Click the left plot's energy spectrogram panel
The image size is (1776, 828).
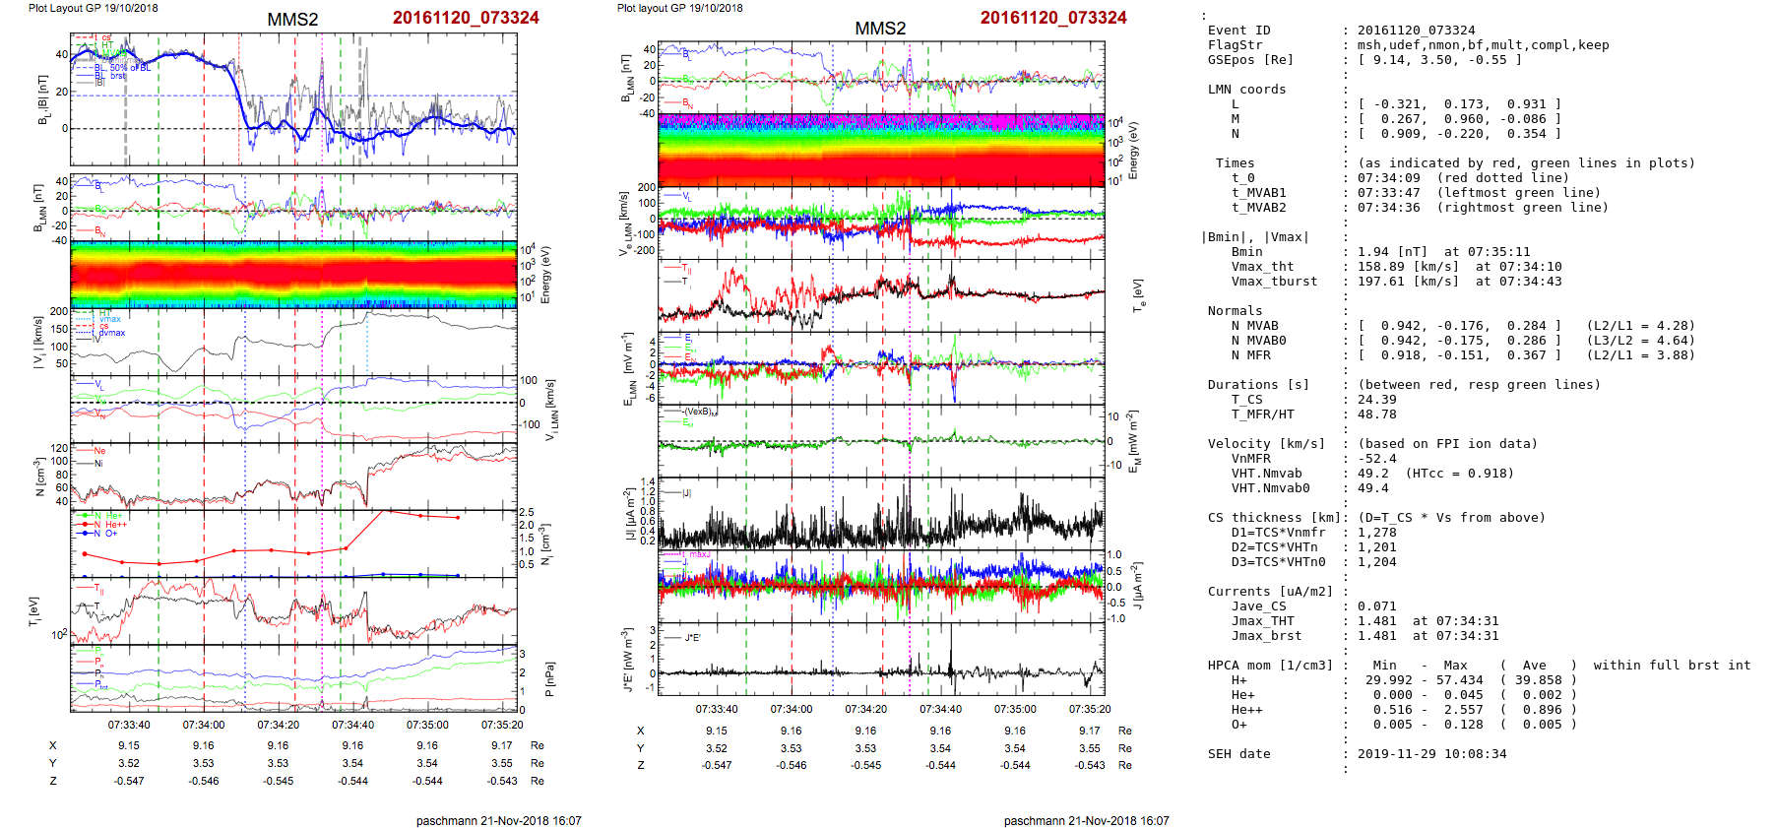tap(293, 274)
